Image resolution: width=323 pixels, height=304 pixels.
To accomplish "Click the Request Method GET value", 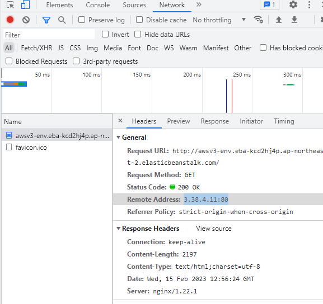I will [190, 175].
